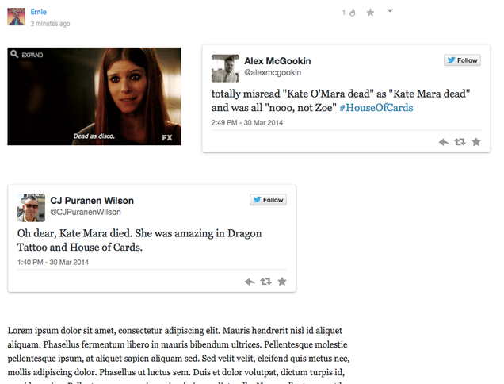Open @alexmcgookin handle link
This screenshot has height=384, width=504.
(273, 72)
